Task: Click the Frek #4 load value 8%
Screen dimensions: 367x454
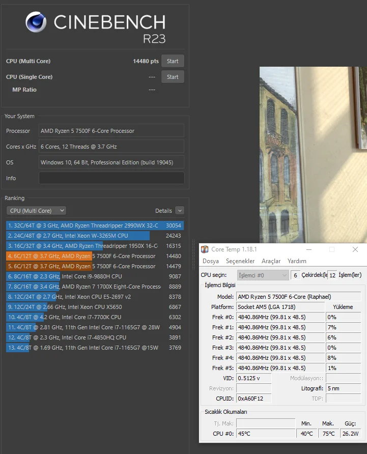Action: (343, 358)
